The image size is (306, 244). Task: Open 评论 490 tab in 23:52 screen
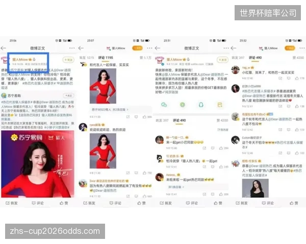[x=255, y=57]
